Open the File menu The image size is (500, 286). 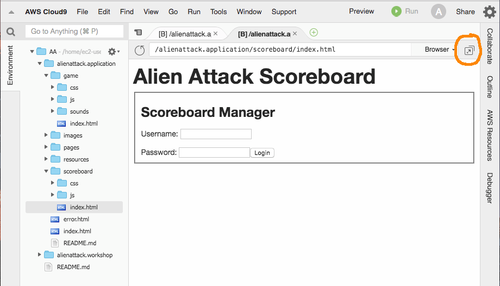(82, 12)
